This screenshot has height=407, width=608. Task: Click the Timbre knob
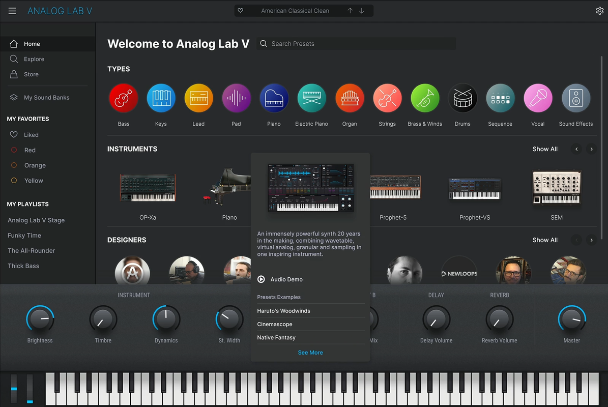pos(103,319)
